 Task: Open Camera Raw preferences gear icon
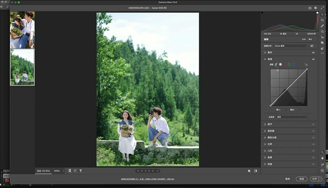tap(315, 8)
